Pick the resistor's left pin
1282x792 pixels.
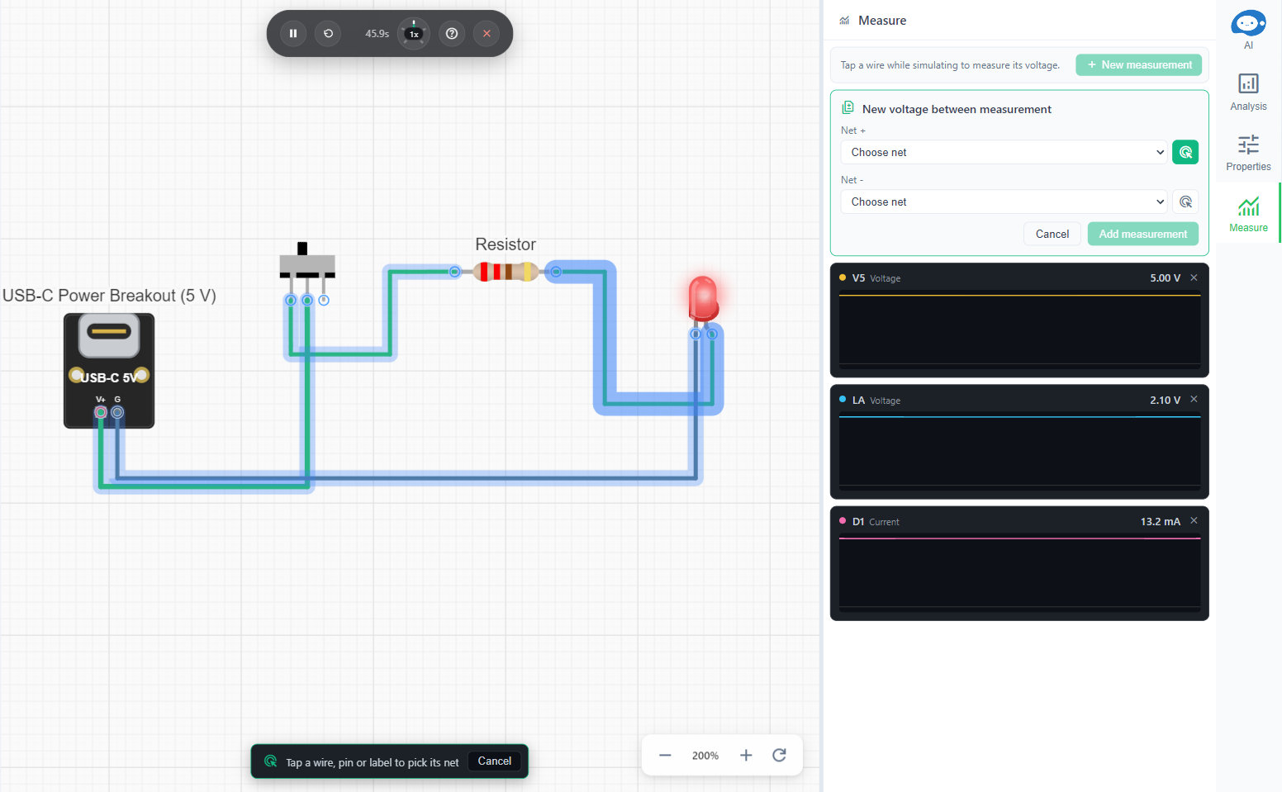pos(454,271)
